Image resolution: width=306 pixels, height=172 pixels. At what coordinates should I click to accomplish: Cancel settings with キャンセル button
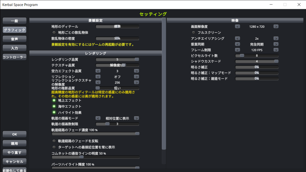point(14,161)
